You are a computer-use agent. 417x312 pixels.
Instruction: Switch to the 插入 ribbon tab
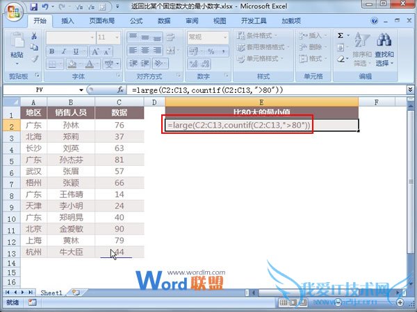tap(67, 21)
